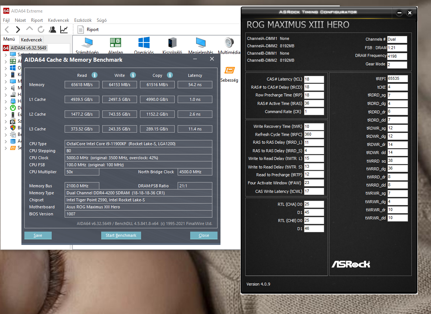The height and width of the screenshot is (314, 431).
Task: Select AIDA64 v6.32.5649 tree root item
Action: 25,48
